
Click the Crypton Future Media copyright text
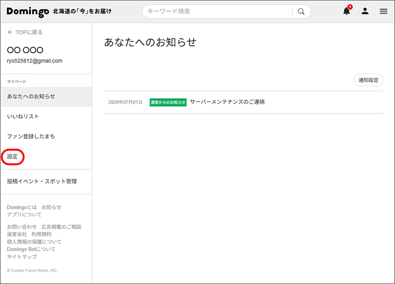point(32,270)
